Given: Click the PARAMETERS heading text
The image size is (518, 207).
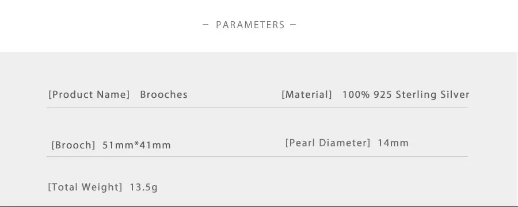Looking at the screenshot, I should tap(250, 25).
